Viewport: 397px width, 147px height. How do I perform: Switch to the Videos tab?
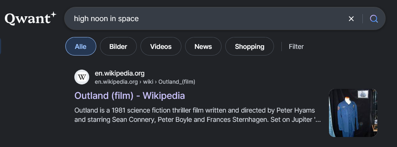tap(161, 46)
